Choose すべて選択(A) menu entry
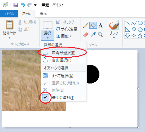145x132 pixels. point(64,76)
